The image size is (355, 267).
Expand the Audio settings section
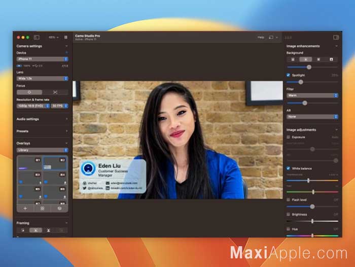point(42,119)
